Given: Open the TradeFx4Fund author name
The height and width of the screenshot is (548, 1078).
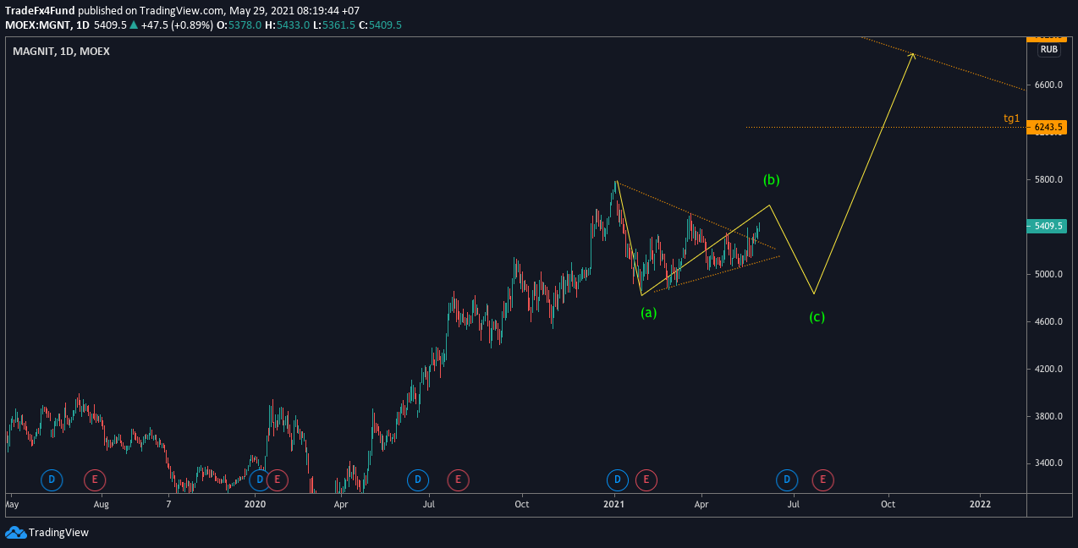Looking at the screenshot, I should [x=40, y=11].
